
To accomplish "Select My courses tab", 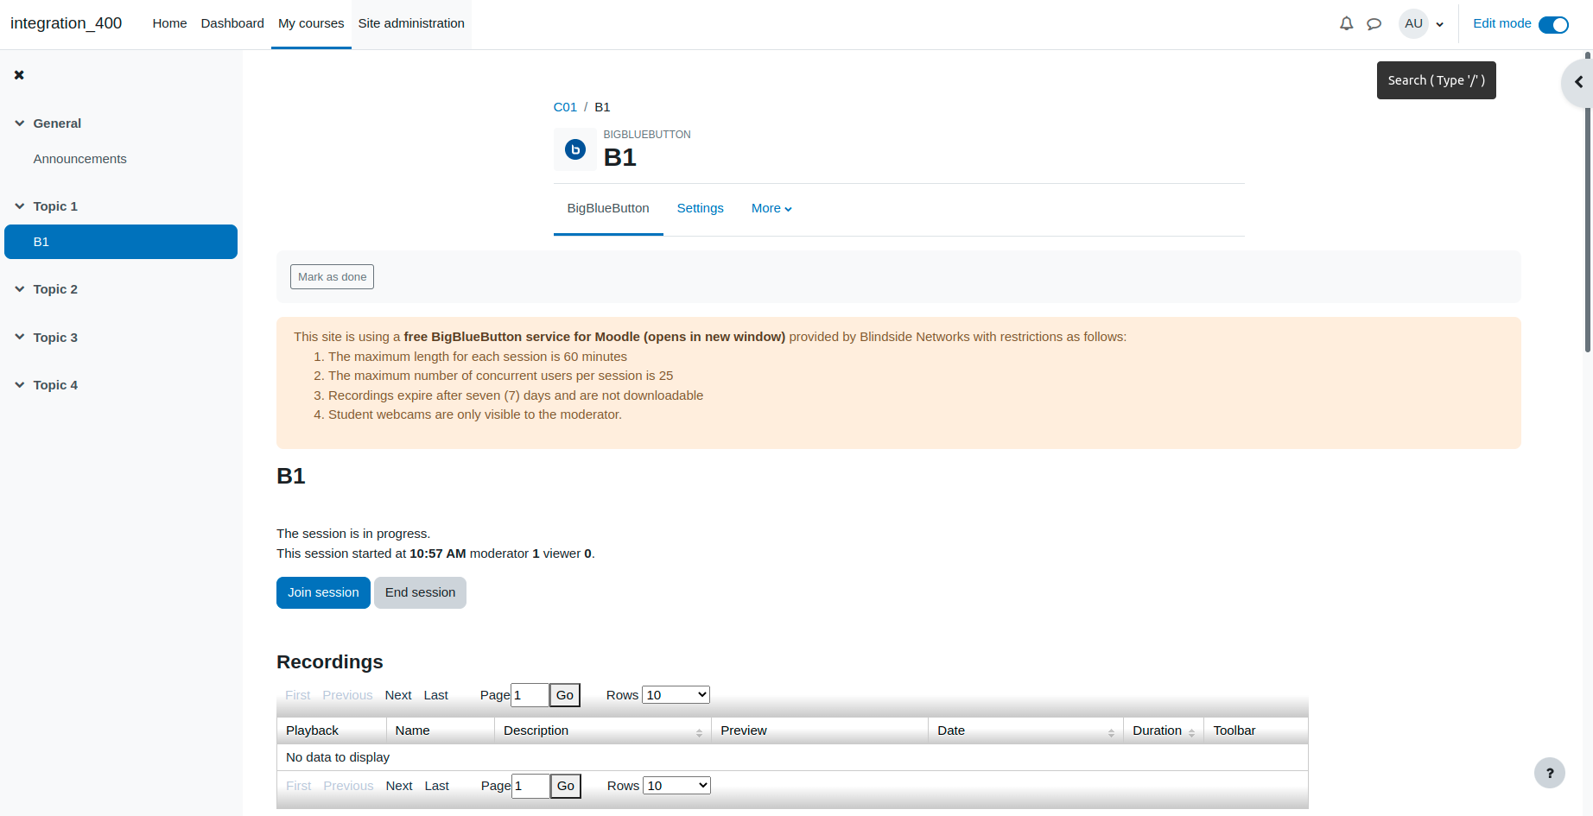I will click(311, 23).
